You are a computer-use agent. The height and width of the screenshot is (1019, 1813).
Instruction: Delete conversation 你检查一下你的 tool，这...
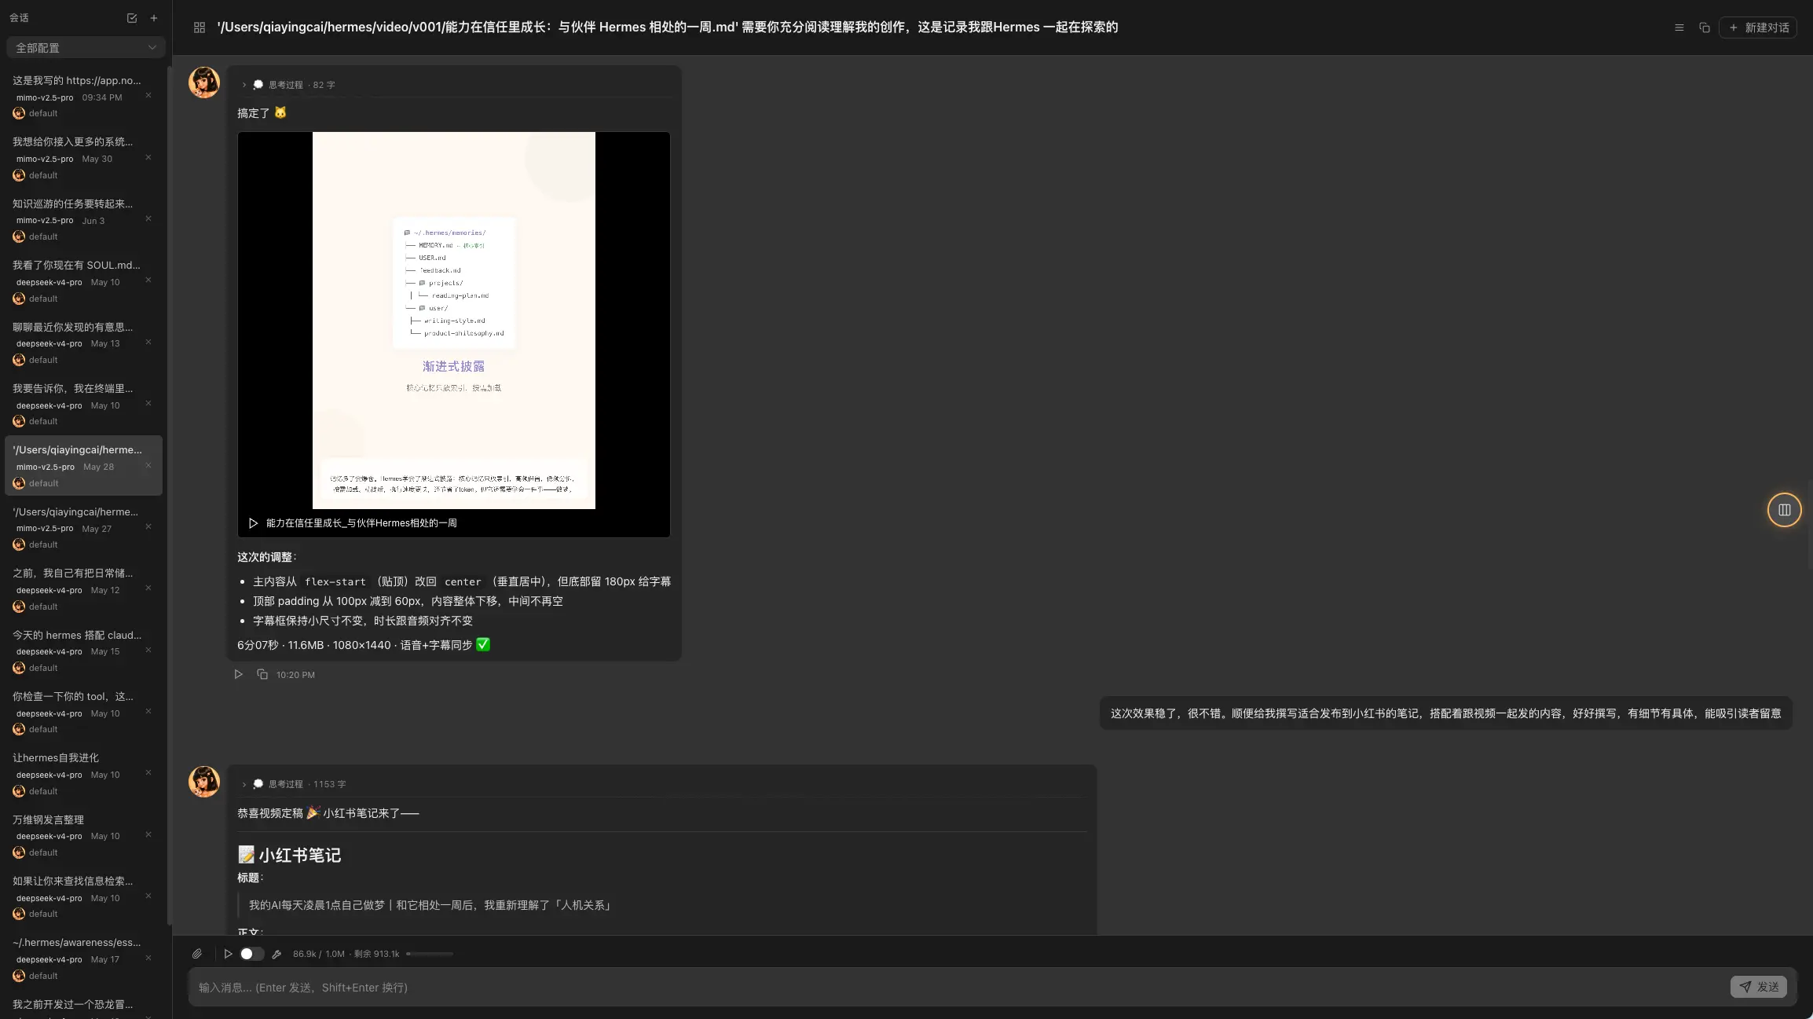coord(148,712)
